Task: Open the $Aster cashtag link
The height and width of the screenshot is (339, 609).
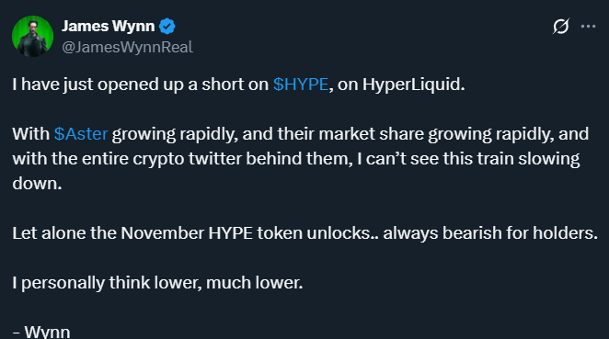Action: pyautogui.click(x=81, y=134)
